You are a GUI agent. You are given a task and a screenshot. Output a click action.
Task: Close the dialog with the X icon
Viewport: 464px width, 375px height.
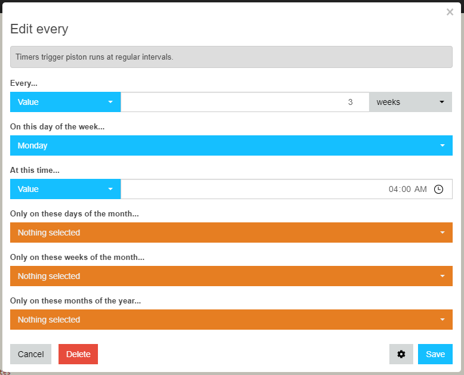click(450, 12)
